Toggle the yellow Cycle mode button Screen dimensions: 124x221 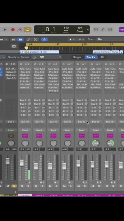[x=28, y=30]
